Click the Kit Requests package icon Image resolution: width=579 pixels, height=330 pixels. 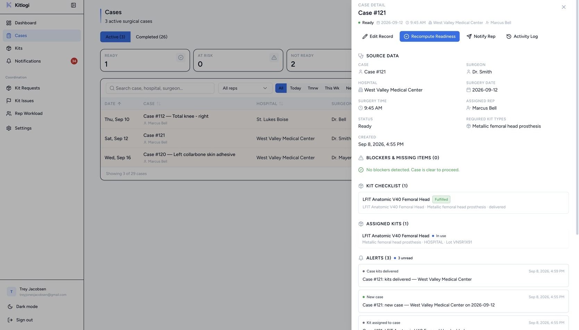[x=9, y=88]
